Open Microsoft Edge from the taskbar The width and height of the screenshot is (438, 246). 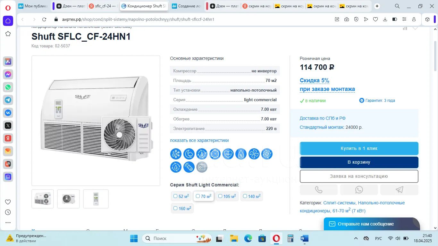click(248, 238)
